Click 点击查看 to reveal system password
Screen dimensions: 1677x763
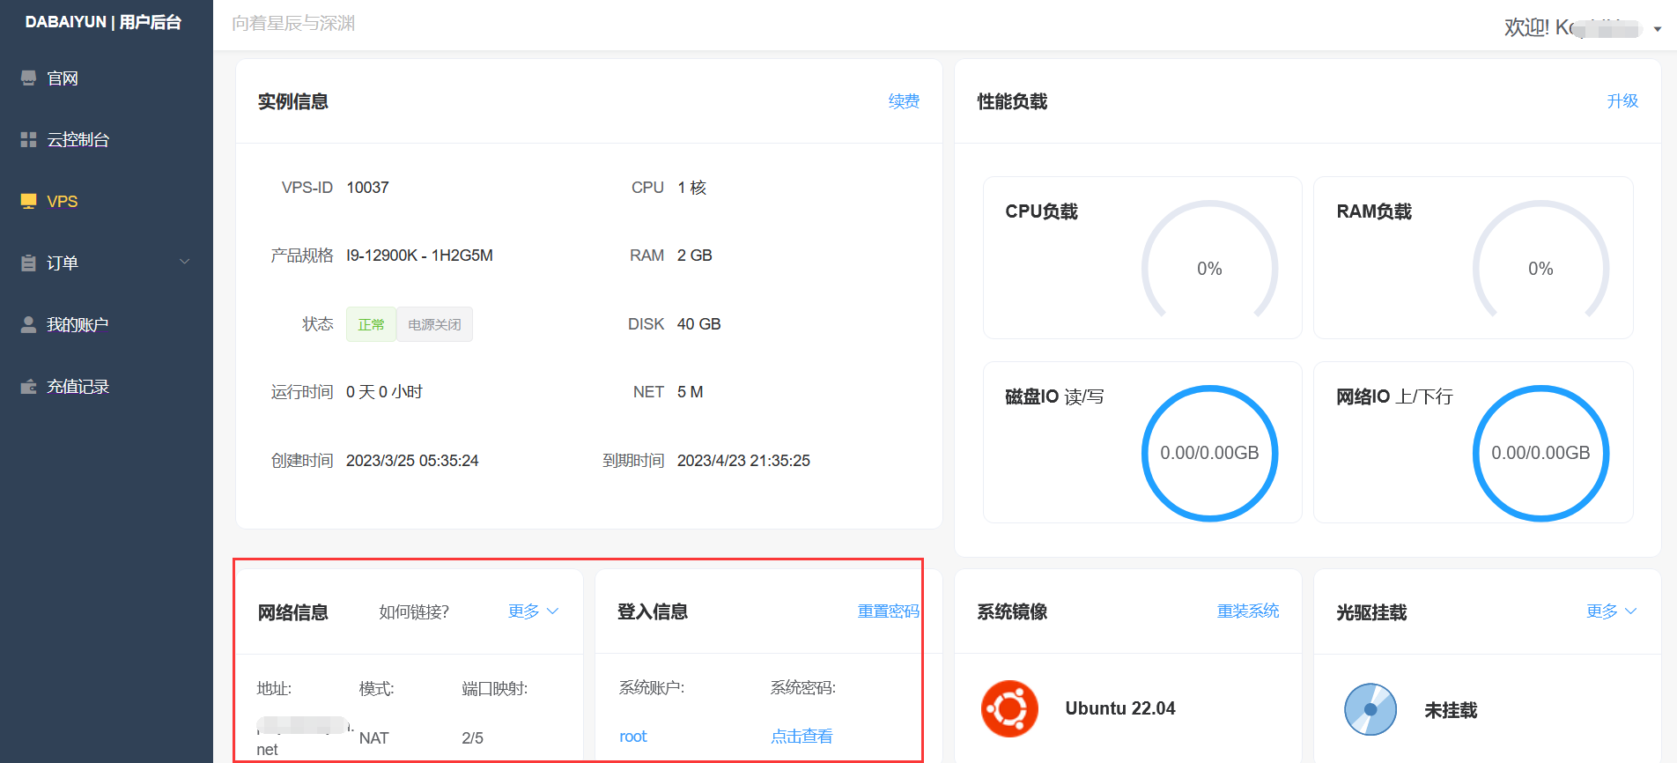pos(802,737)
